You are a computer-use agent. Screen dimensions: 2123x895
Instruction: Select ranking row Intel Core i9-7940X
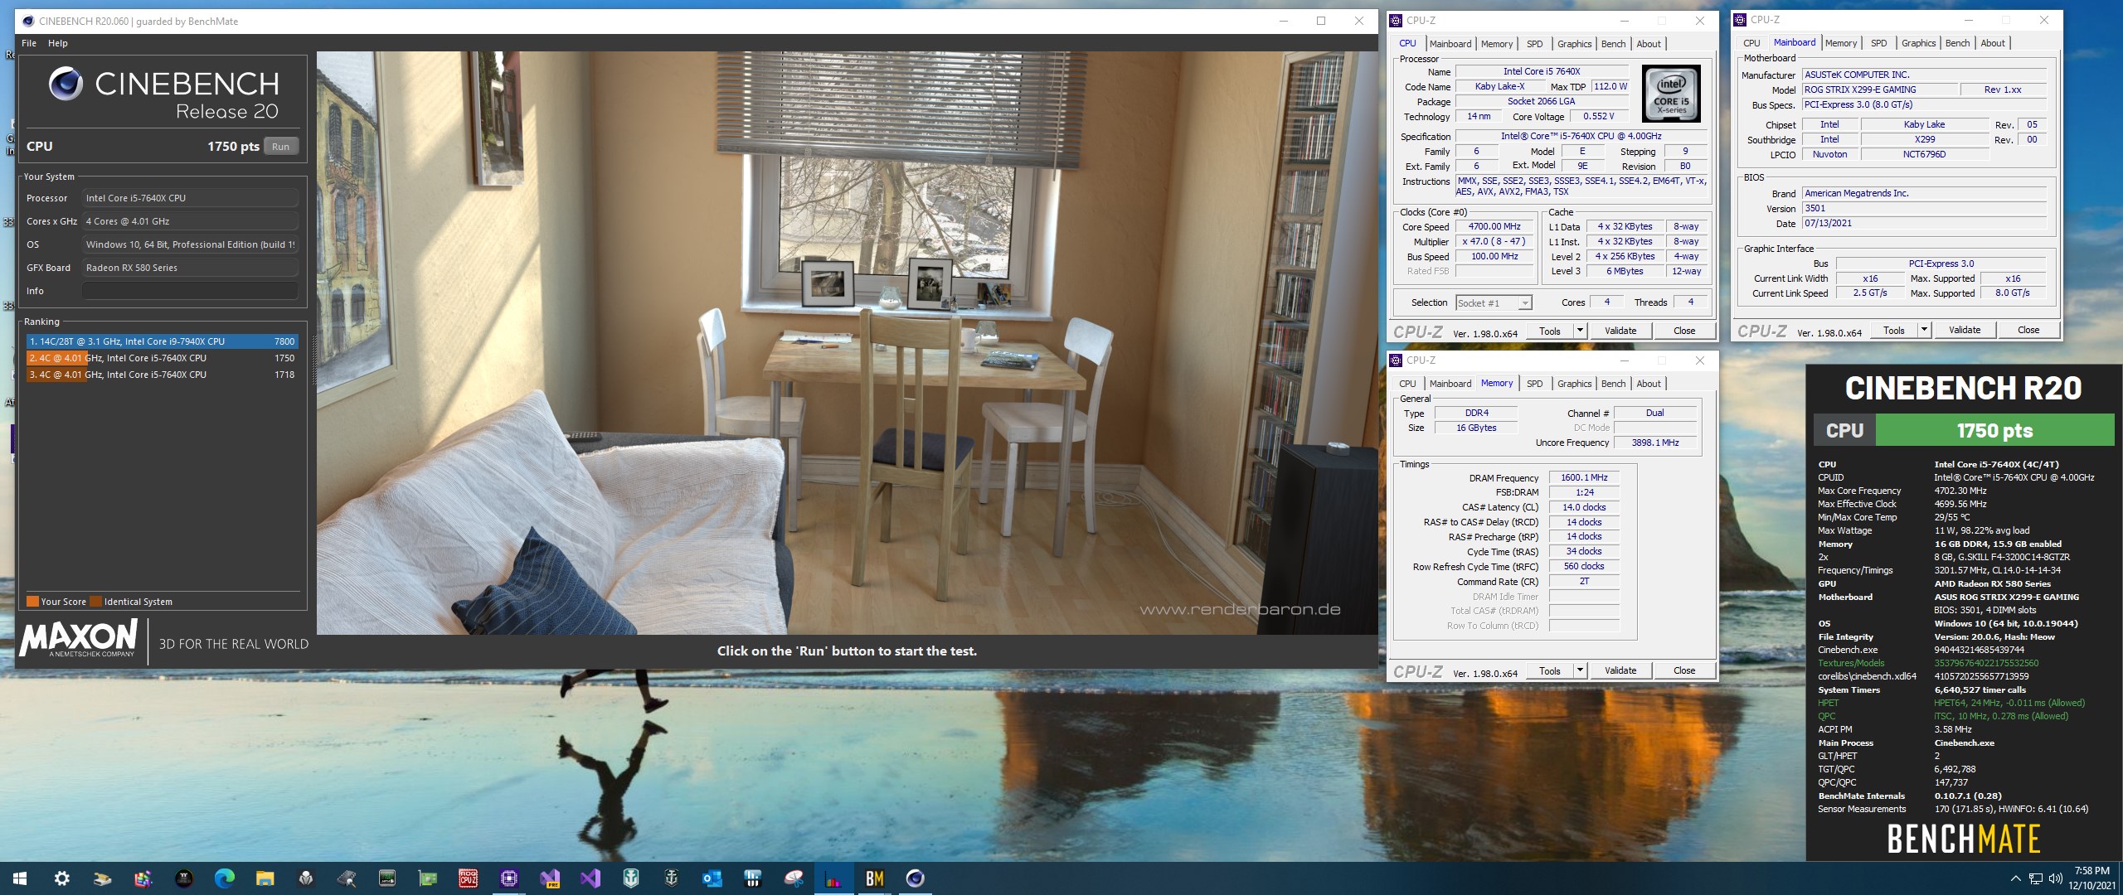162,341
